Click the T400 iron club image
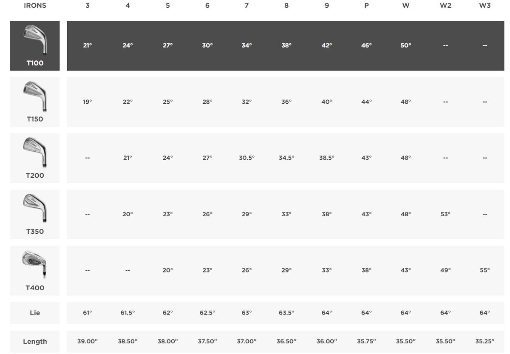 pos(35,263)
